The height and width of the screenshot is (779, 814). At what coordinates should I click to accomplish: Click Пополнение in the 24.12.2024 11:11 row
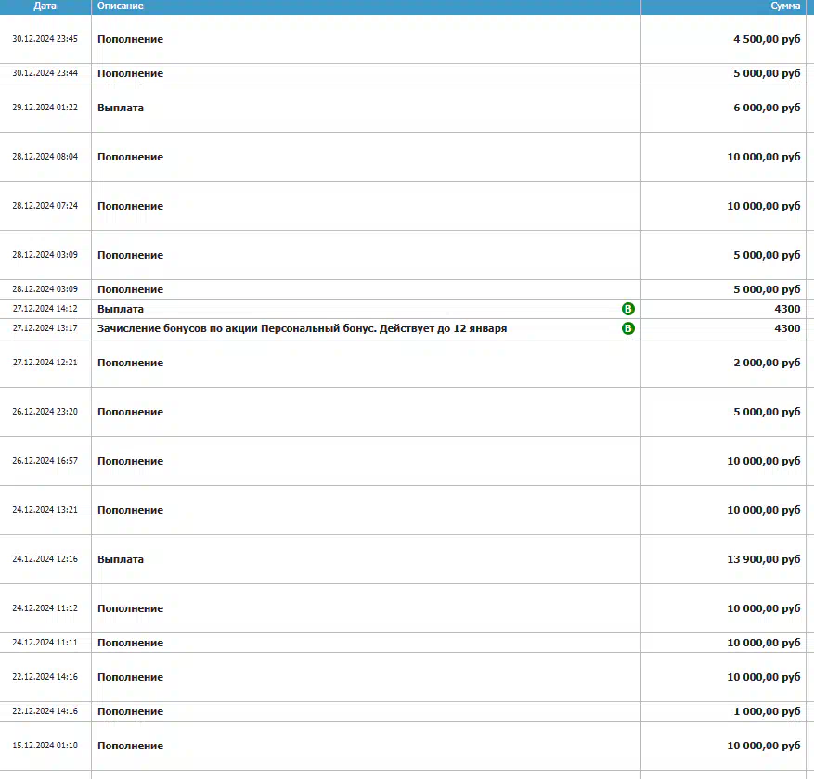(x=130, y=643)
